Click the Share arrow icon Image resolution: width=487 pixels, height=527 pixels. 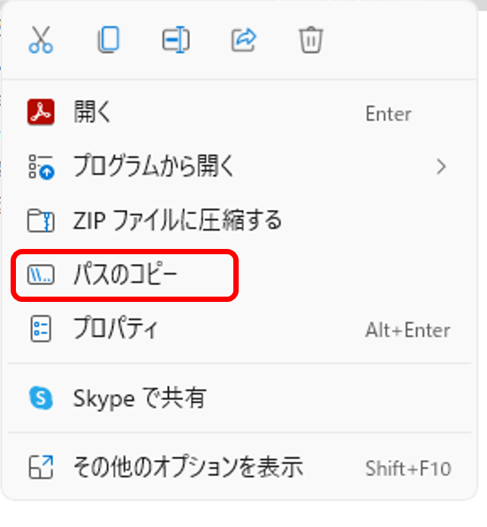tap(244, 40)
